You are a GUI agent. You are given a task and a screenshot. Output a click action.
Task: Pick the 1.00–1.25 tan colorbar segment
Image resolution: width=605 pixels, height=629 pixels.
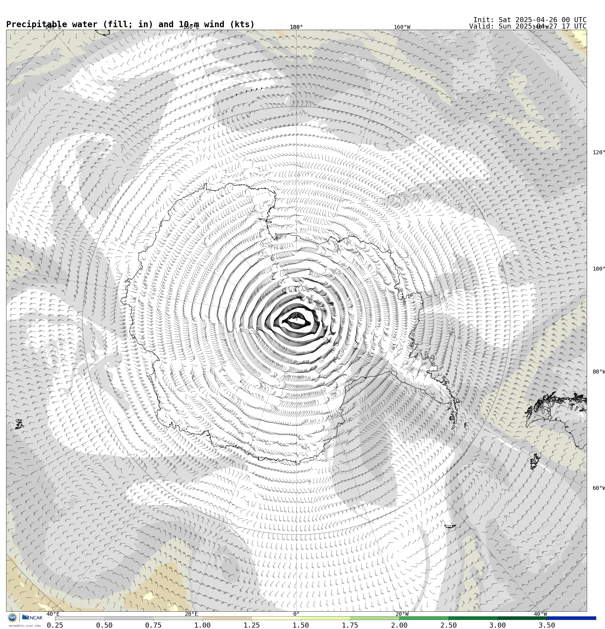[x=227, y=618]
